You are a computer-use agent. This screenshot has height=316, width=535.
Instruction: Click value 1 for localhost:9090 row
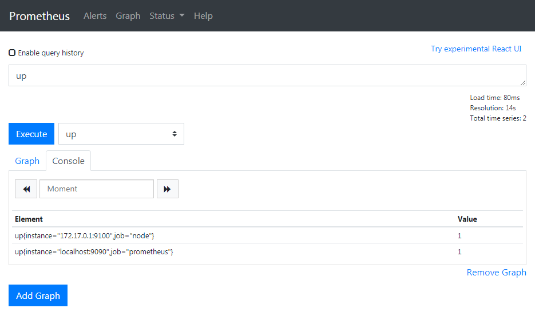click(x=459, y=251)
